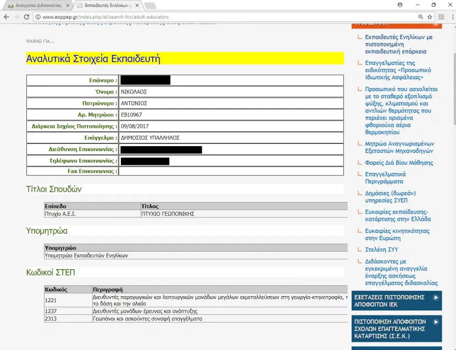Click the empty Fax Επικοινωνίας field
This screenshot has height=350, width=456.
coord(231,171)
